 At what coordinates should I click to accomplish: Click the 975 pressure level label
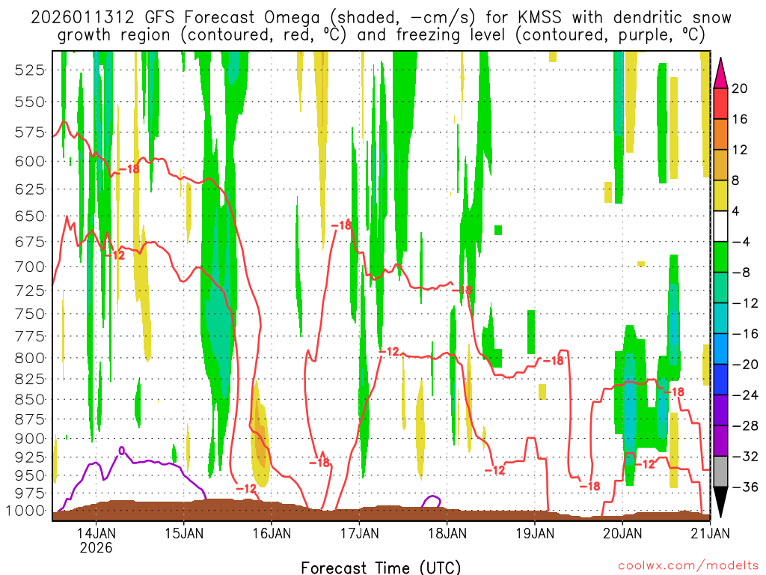tap(29, 493)
